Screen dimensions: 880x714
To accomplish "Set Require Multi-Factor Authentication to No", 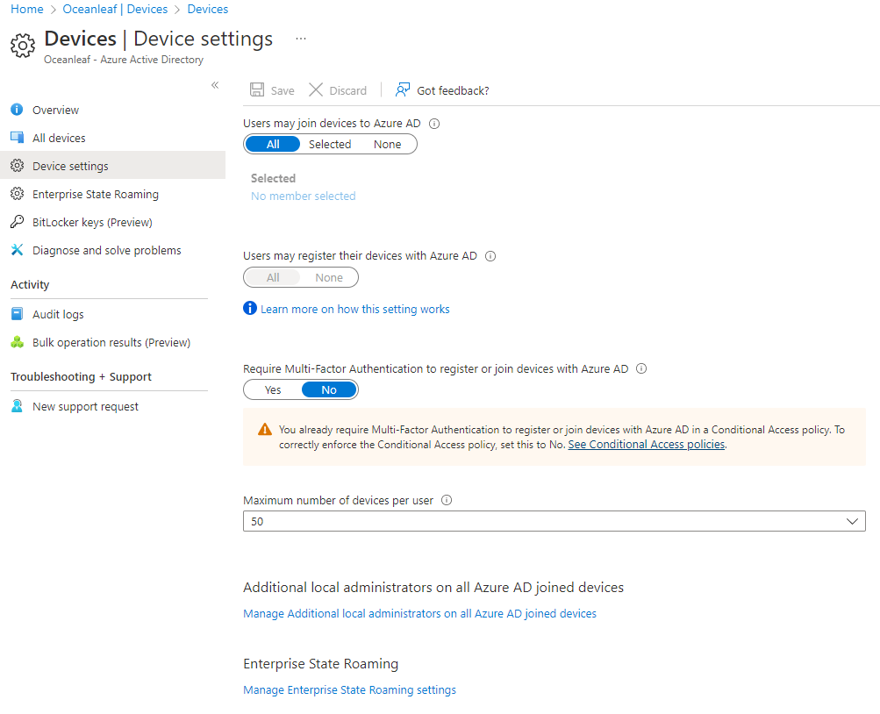I will (x=329, y=389).
